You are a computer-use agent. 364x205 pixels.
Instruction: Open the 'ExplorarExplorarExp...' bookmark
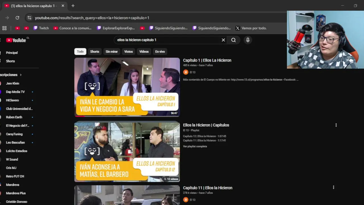pyautogui.click(x=116, y=28)
